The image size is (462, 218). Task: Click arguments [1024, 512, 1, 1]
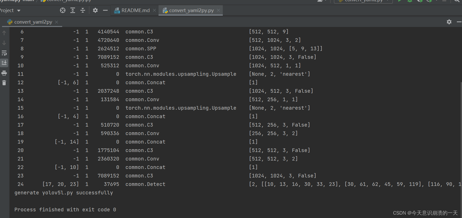click(x=275, y=65)
